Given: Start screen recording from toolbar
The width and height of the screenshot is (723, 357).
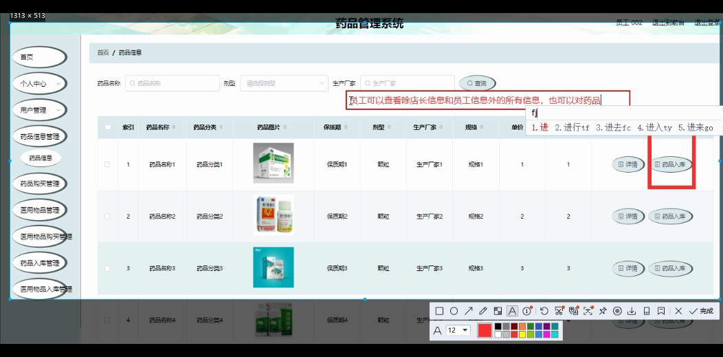Looking at the screenshot, I should 617,312.
